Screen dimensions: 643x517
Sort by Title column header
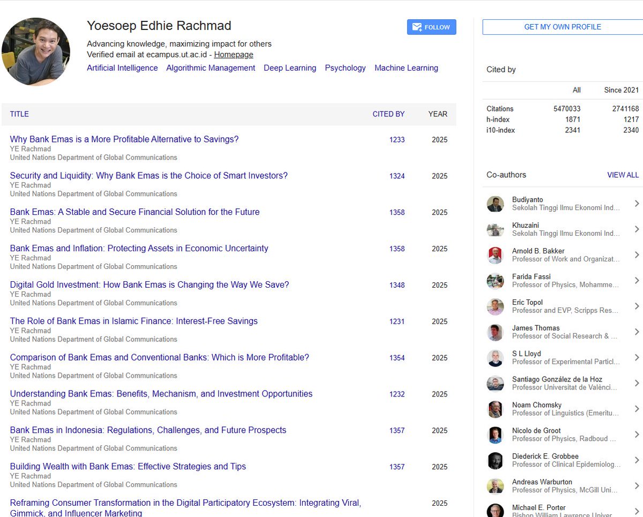19,114
